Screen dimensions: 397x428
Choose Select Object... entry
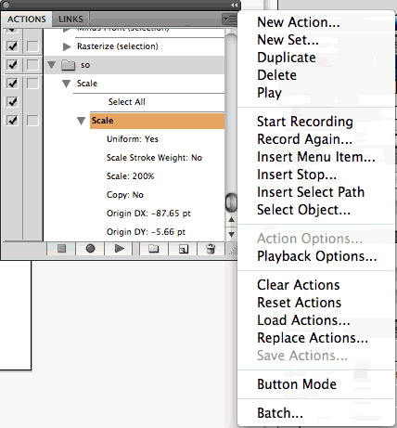303,210
